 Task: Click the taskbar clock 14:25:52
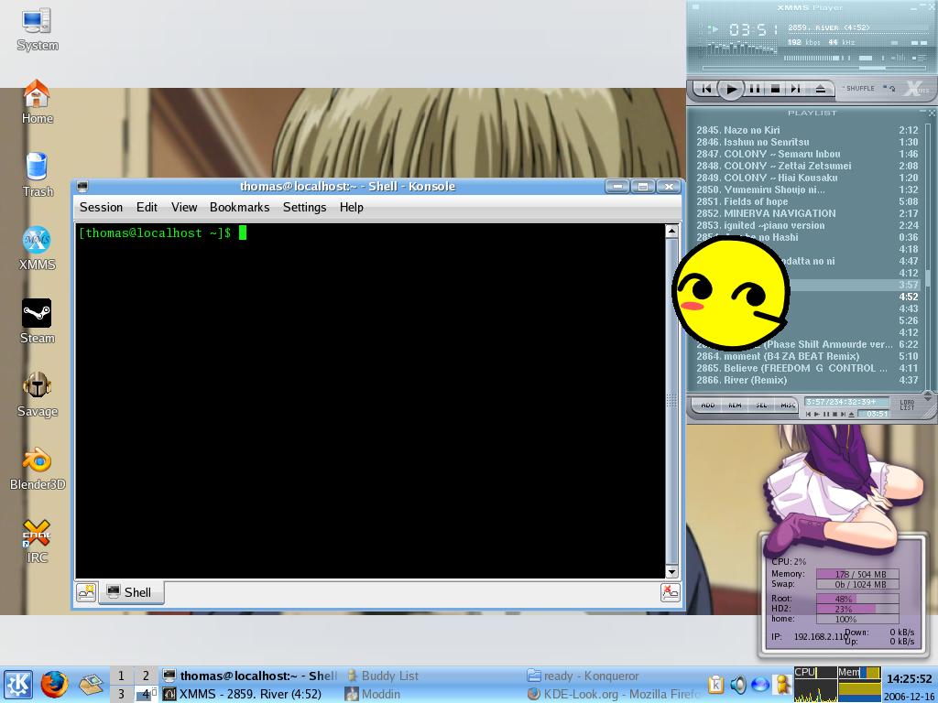pyautogui.click(x=910, y=679)
